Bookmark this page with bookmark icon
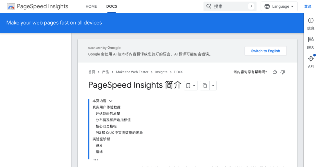 click(188, 86)
